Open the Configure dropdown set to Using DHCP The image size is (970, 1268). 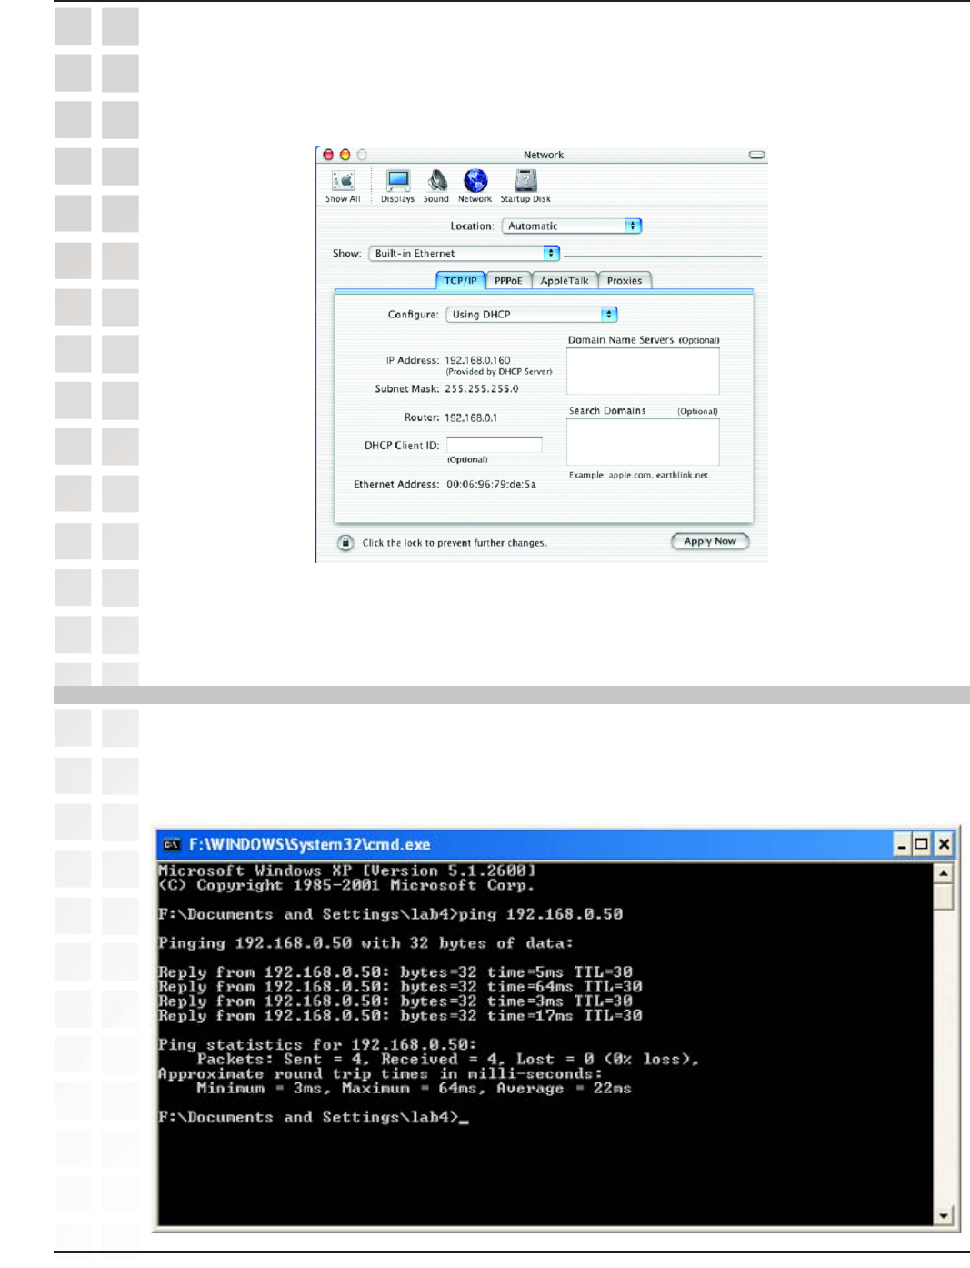(532, 314)
